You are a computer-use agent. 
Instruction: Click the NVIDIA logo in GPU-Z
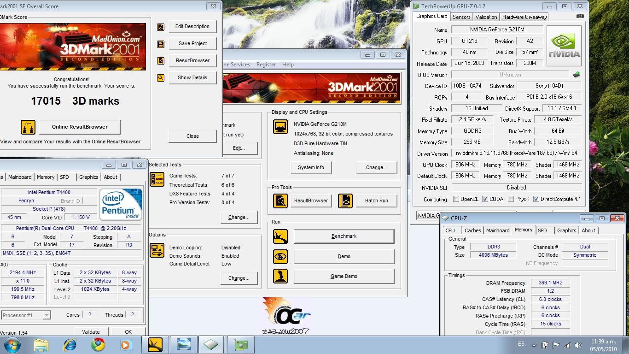point(564,46)
